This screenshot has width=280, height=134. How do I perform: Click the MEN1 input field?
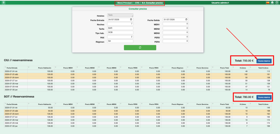[176, 24]
